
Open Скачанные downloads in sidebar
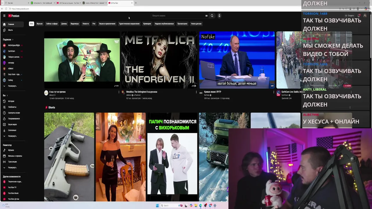pyautogui.click(x=12, y=130)
